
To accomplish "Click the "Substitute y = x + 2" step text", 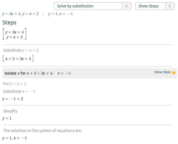I will [x=21, y=50].
